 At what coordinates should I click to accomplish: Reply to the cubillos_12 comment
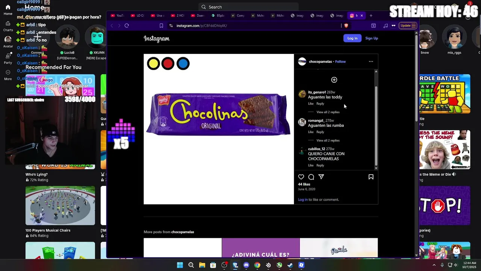coord(320,165)
